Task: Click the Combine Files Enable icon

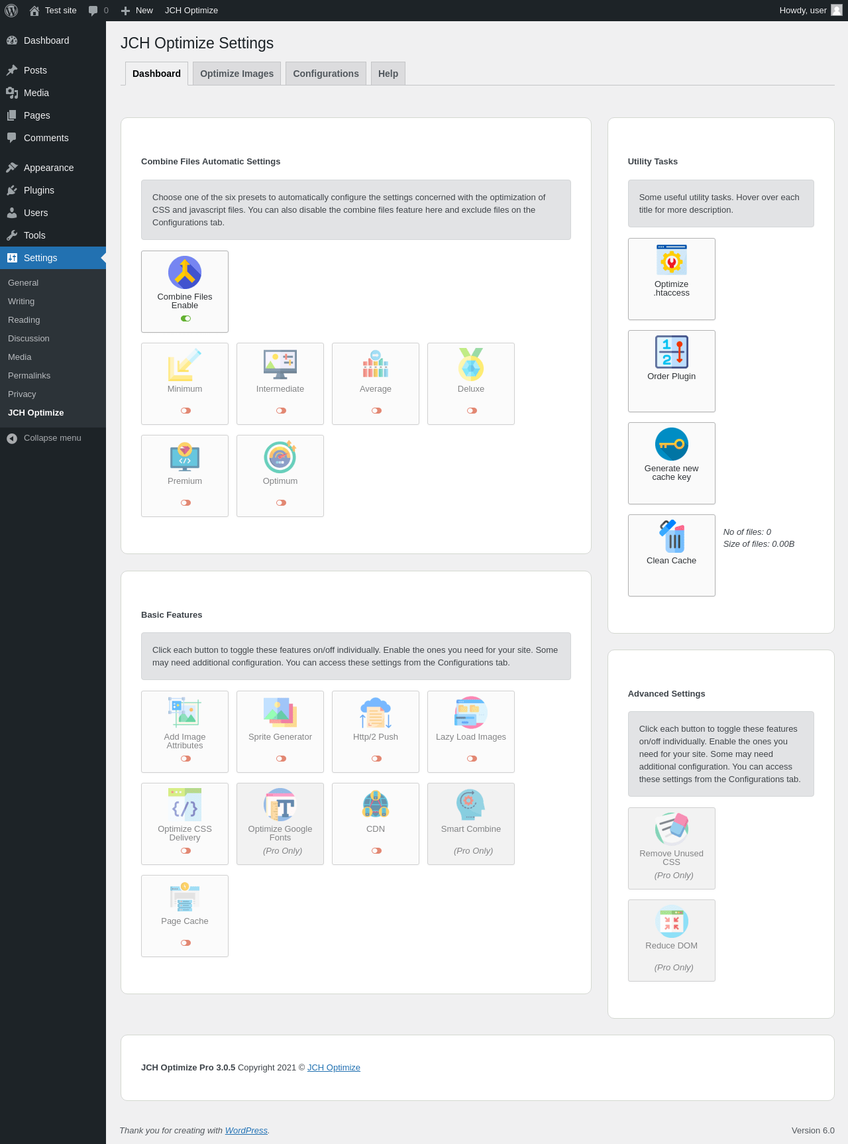Action: [185, 272]
